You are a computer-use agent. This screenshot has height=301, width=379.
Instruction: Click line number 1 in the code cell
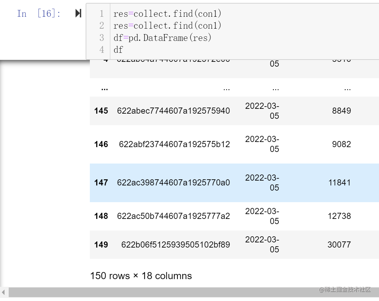pos(102,14)
